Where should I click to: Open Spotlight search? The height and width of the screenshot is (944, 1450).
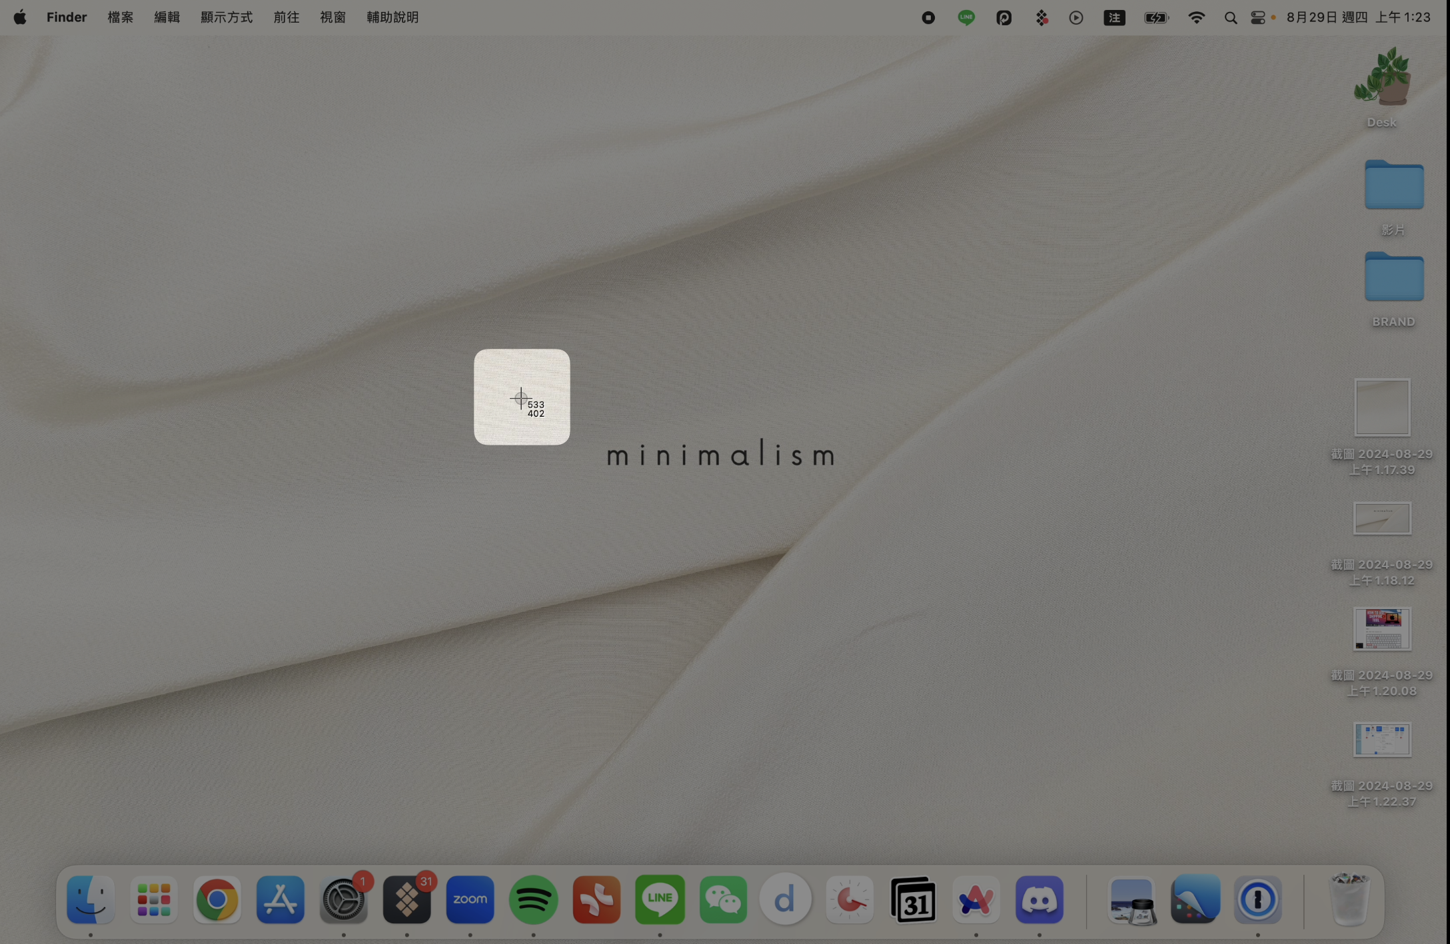pyautogui.click(x=1231, y=18)
